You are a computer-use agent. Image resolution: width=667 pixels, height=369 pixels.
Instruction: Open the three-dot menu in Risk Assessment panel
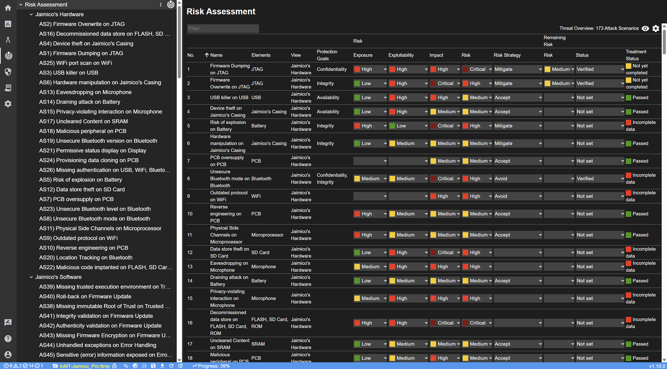pyautogui.click(x=160, y=5)
